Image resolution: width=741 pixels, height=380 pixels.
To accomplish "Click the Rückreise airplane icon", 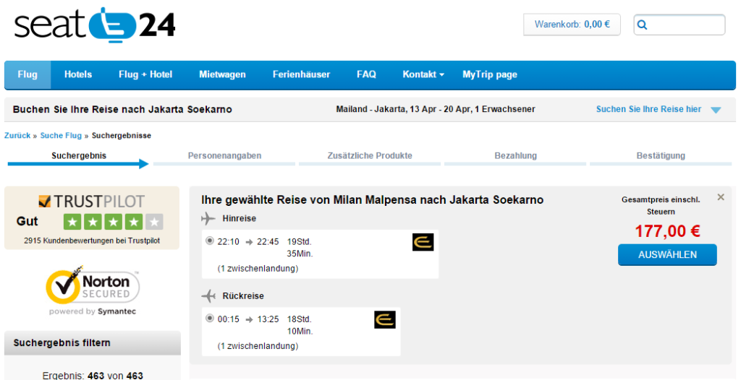I will 208,296.
